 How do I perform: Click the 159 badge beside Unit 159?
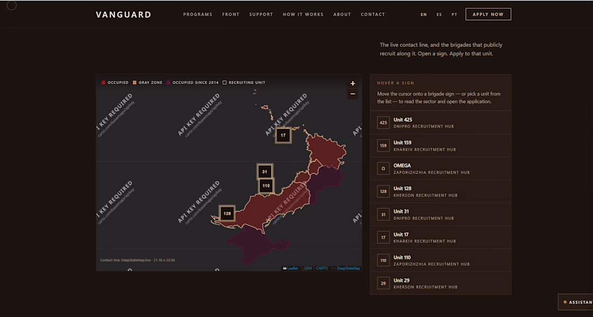tap(383, 146)
